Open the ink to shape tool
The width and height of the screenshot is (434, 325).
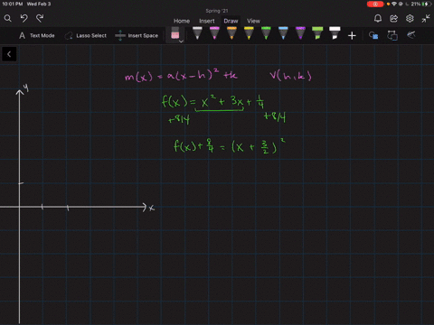tap(373, 35)
